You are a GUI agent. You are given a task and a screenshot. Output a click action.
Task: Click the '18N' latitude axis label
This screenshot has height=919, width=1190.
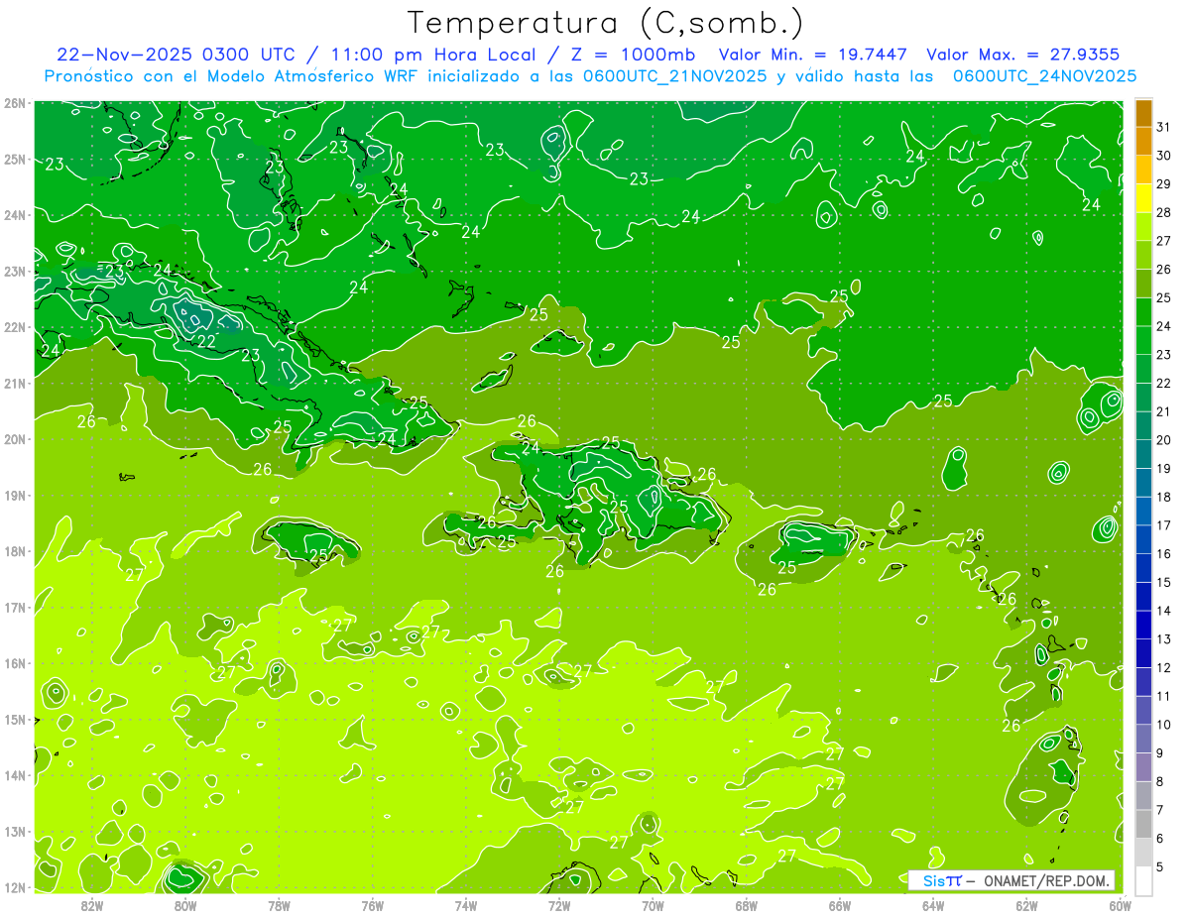[15, 551]
